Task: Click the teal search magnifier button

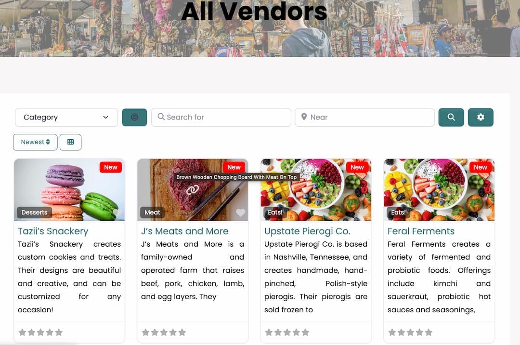Action: (x=451, y=117)
